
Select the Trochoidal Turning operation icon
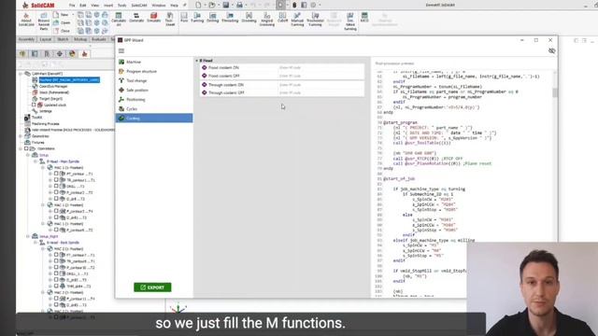(x=316, y=19)
